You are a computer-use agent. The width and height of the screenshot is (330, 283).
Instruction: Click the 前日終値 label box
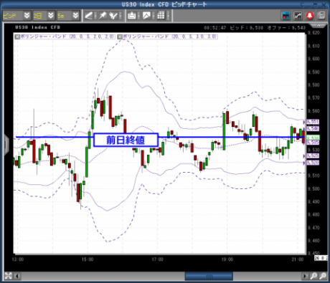[126, 140]
